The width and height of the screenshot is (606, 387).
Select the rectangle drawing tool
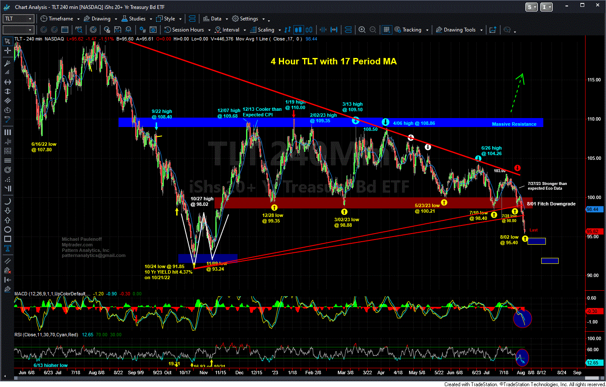[7, 239]
